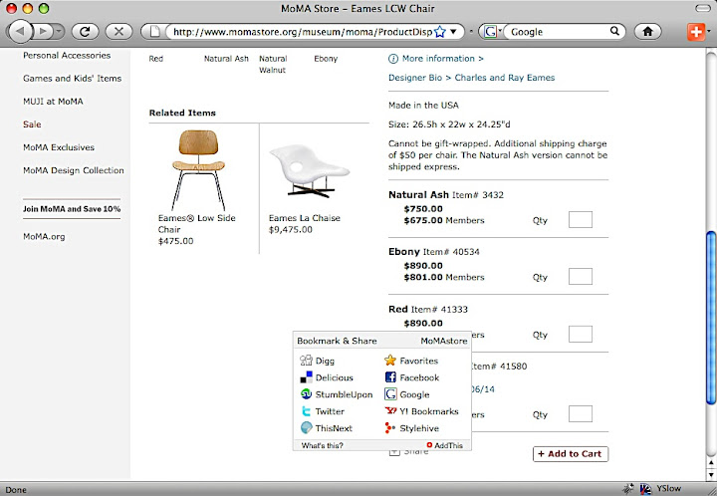Select the Natural Ash color label
717x496 pixels.
point(226,59)
